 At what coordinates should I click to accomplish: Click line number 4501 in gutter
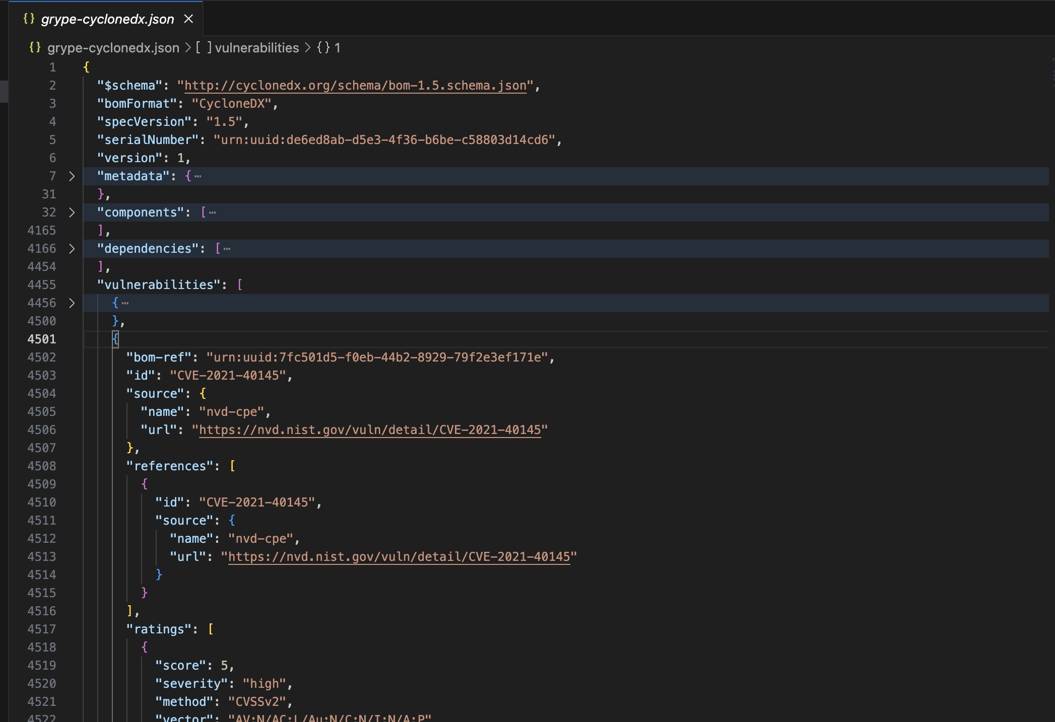point(42,339)
